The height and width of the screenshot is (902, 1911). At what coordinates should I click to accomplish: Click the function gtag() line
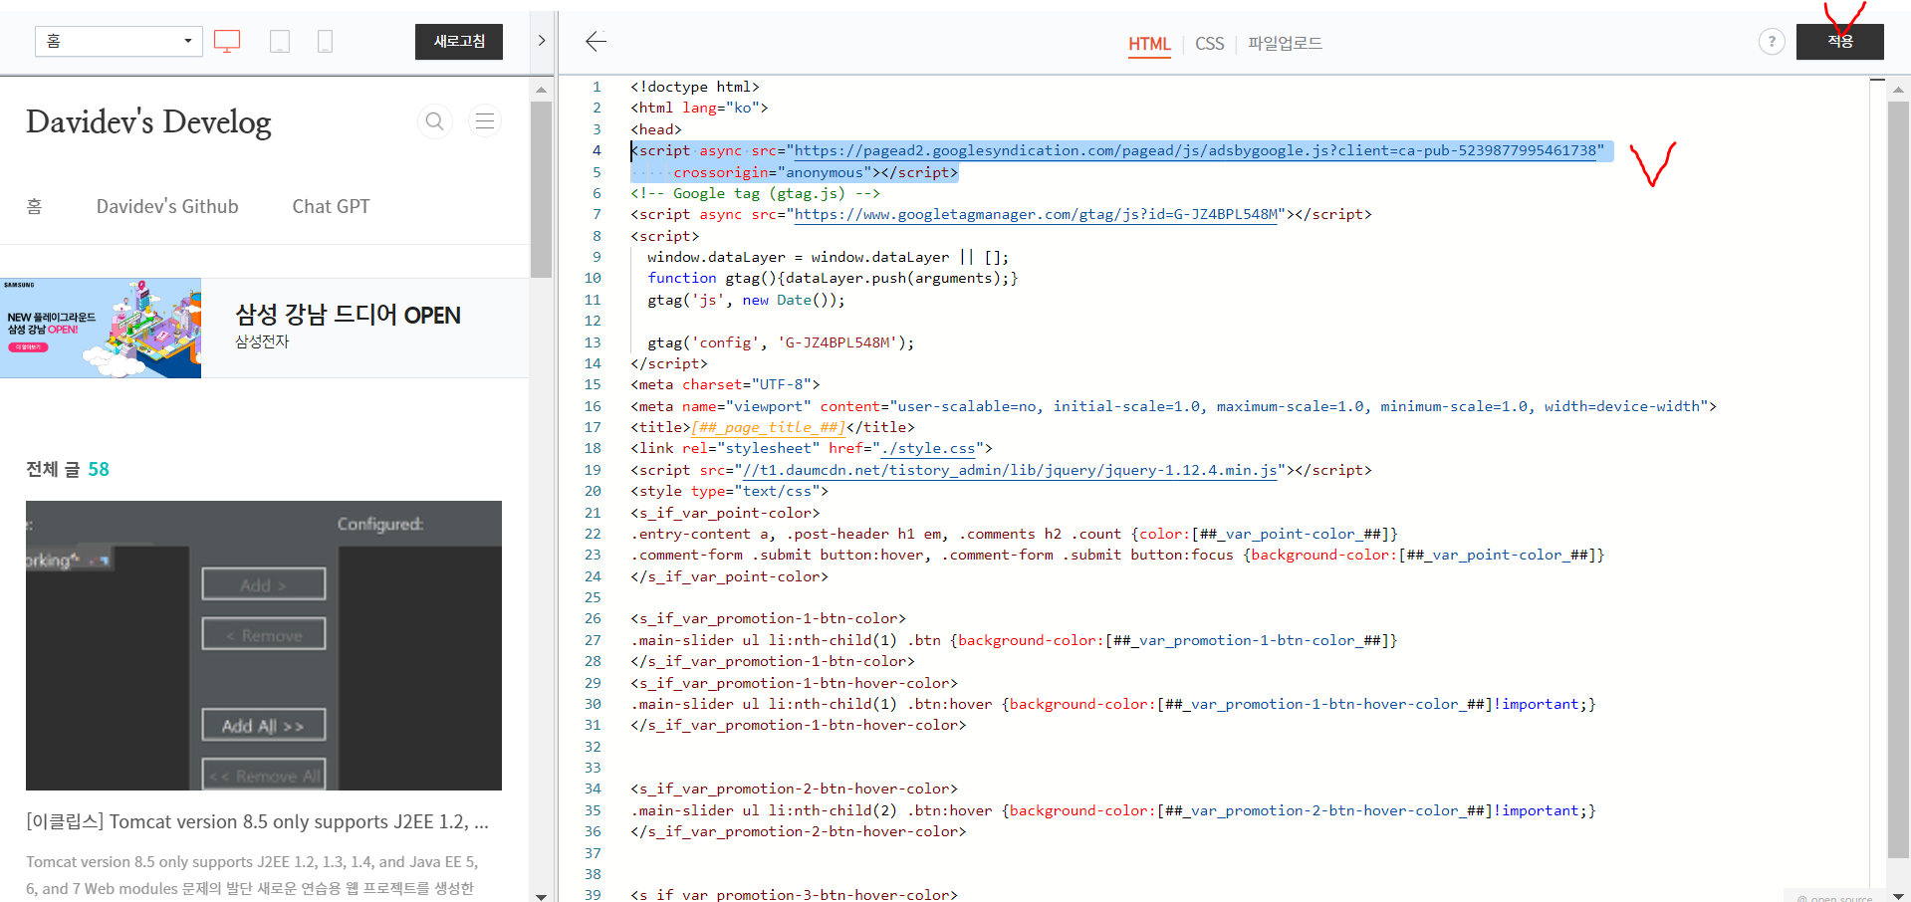tap(833, 278)
